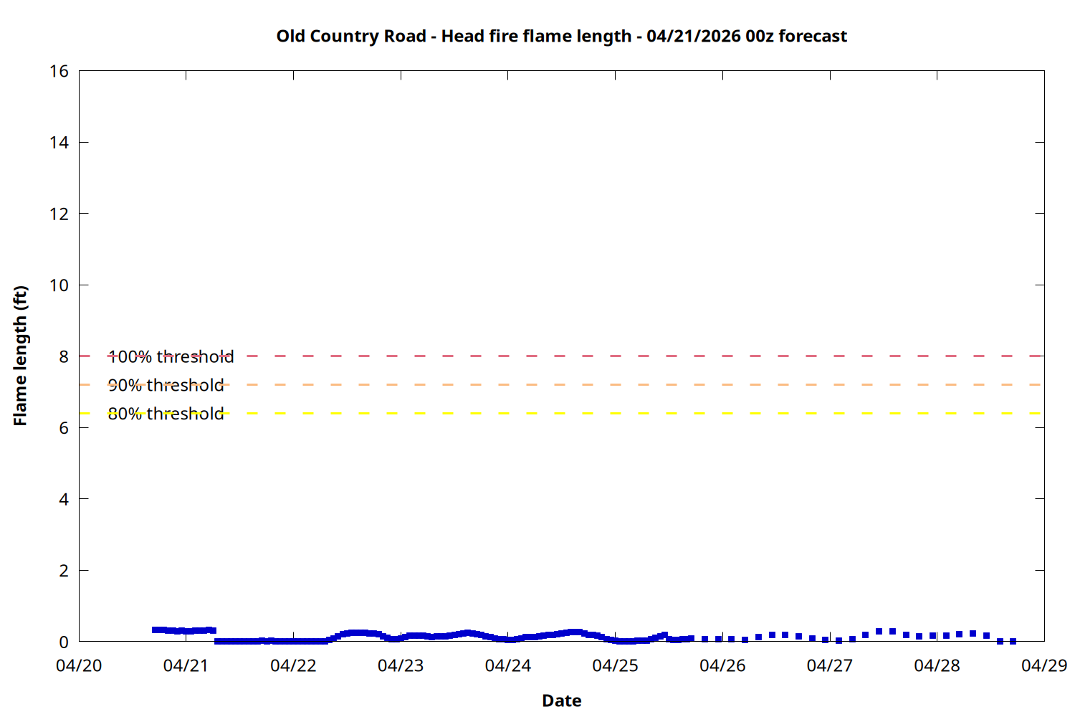
Task: Select the "100% threshold" label
Action: tap(171, 356)
